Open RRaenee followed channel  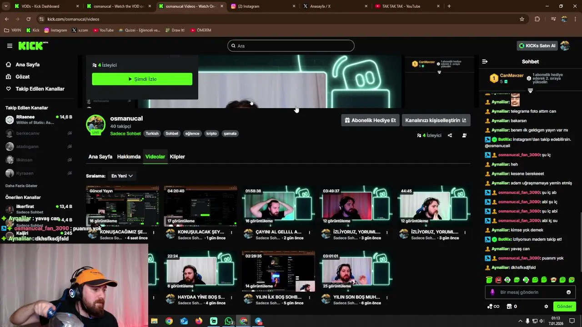click(x=39, y=120)
